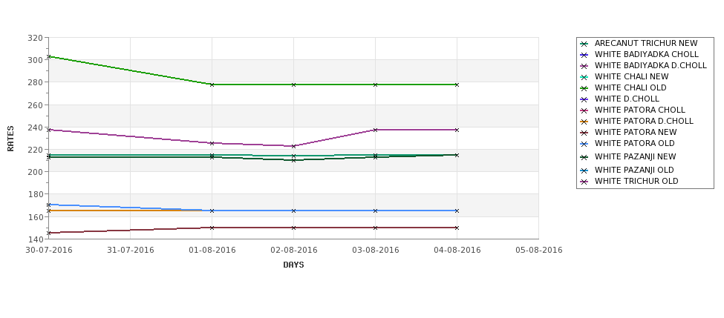Click the green line's data point at 30-07-2016
Image resolution: width=724 pixels, height=318 pixels.
(x=49, y=56)
